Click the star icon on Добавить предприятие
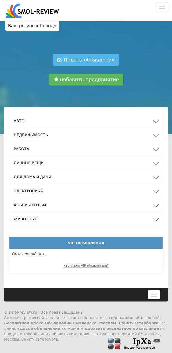The width and height of the screenshot is (172, 353). pos(56,79)
